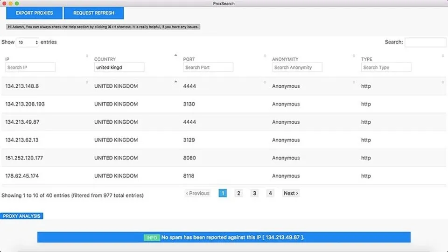The image size is (448, 252).
Task: Focus the Search Port filter box
Action: pyautogui.click(x=208, y=68)
